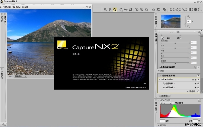The width and height of the screenshot is (203, 127).
Task: Click the histogram reset arrow icon
Action: [199, 121]
